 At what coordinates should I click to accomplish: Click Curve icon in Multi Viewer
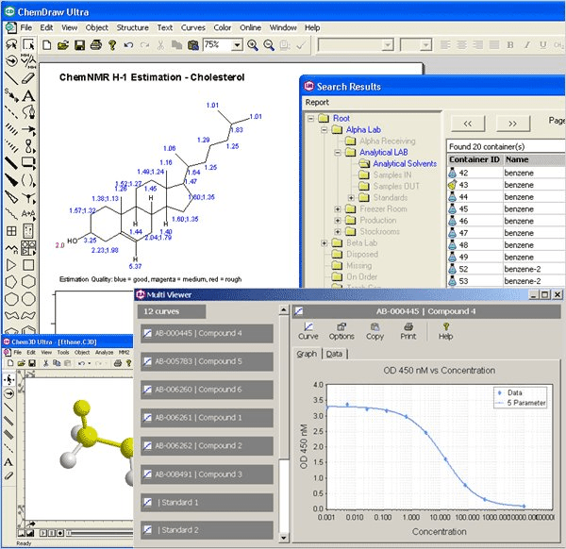pos(308,331)
